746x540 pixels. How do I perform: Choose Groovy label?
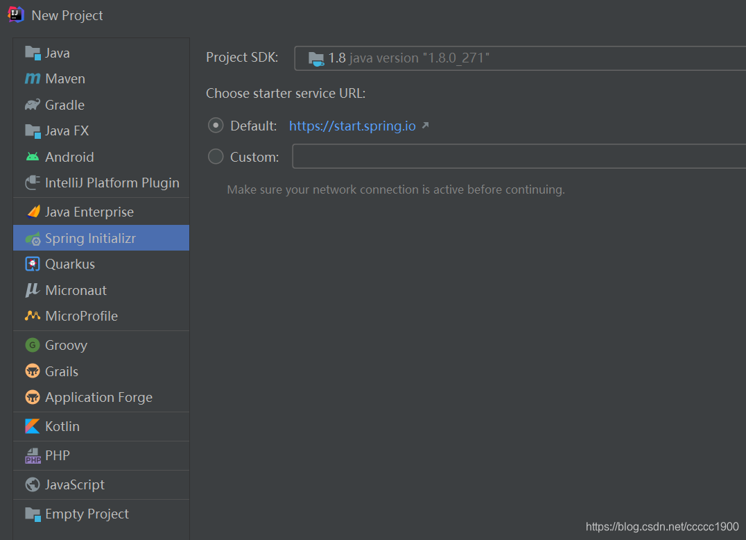click(x=66, y=345)
